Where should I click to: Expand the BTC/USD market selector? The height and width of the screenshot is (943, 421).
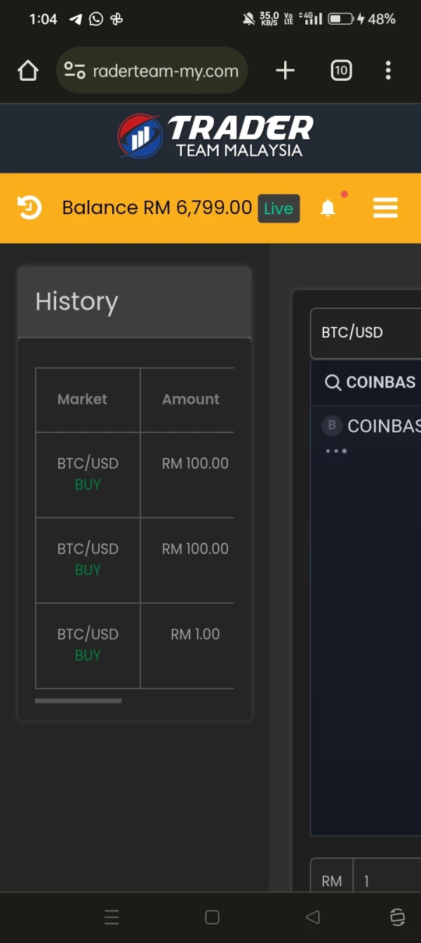366,333
